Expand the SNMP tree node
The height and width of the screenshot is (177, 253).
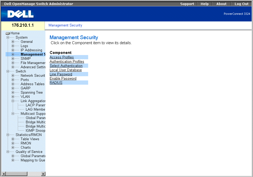[13, 59]
